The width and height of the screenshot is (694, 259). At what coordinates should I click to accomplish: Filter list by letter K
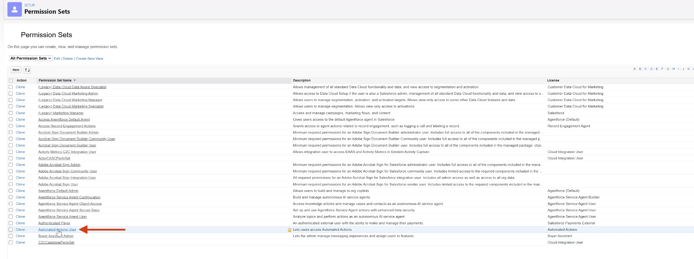click(x=689, y=69)
